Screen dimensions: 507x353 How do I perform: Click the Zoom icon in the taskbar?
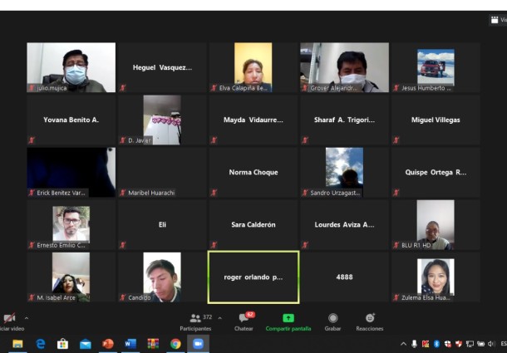198,344
